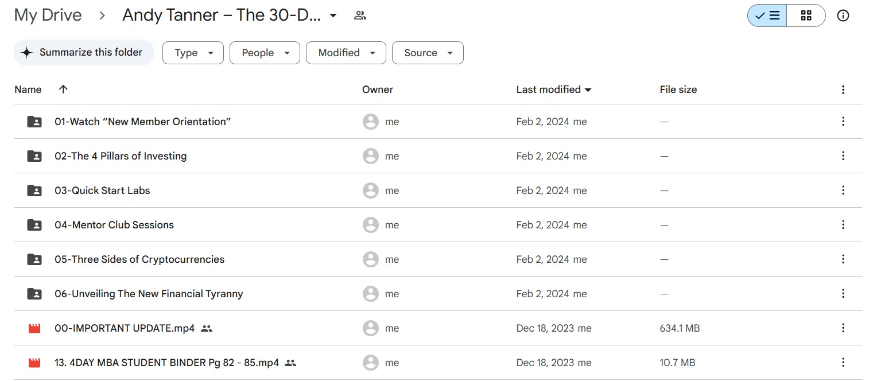This screenshot has height=381, width=877.
Task: Open the view details info icon
Action: point(843,15)
